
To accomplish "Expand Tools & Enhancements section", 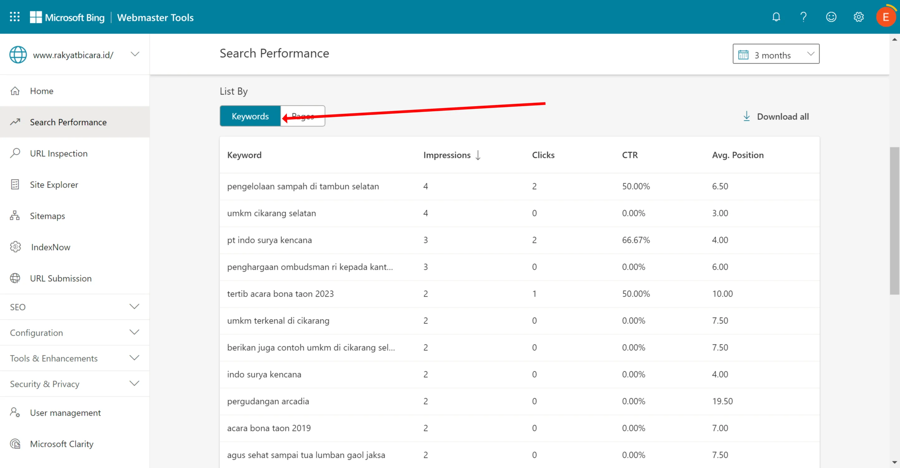I will [x=75, y=358].
